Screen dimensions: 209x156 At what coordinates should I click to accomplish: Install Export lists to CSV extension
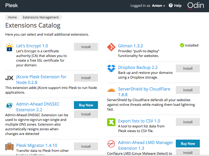pyautogui.click(x=188, y=122)
